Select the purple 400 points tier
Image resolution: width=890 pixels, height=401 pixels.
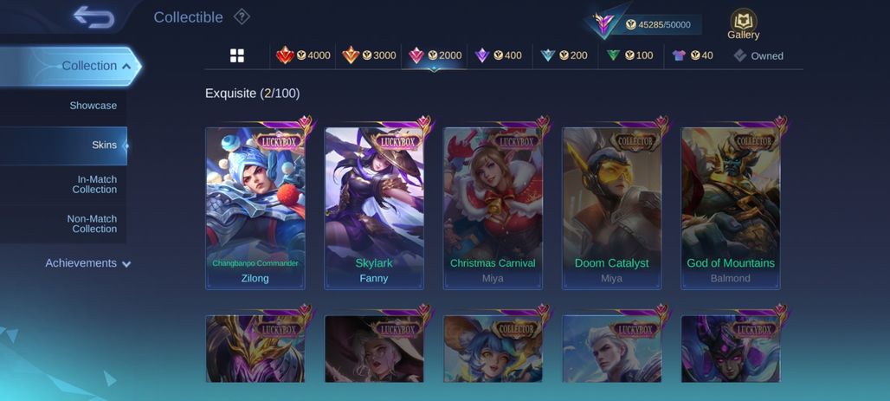[498, 55]
